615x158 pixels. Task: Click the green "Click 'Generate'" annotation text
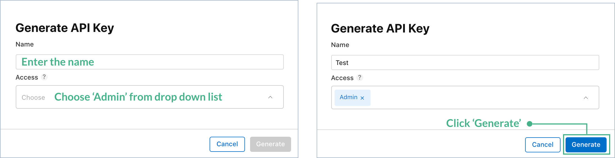coord(483,123)
